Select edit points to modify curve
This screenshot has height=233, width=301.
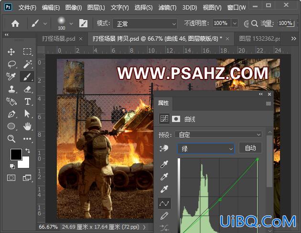pos(164,203)
